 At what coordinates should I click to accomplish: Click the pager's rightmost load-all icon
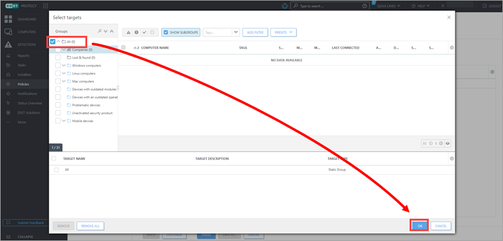pyautogui.click(x=447, y=143)
